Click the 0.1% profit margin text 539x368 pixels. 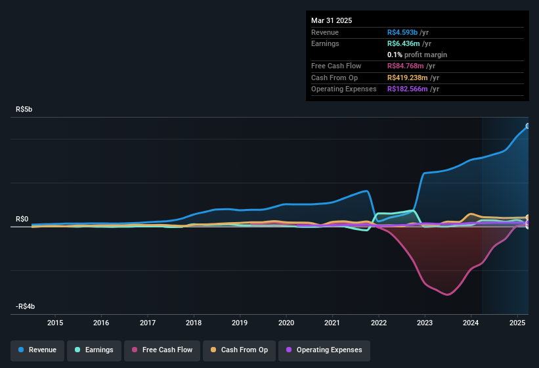(x=417, y=55)
